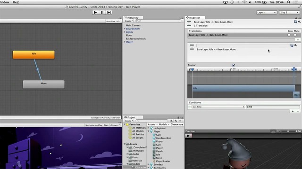The height and width of the screenshot is (169, 302).
Task: Open macOS Notification Center
Action: [296, 2]
